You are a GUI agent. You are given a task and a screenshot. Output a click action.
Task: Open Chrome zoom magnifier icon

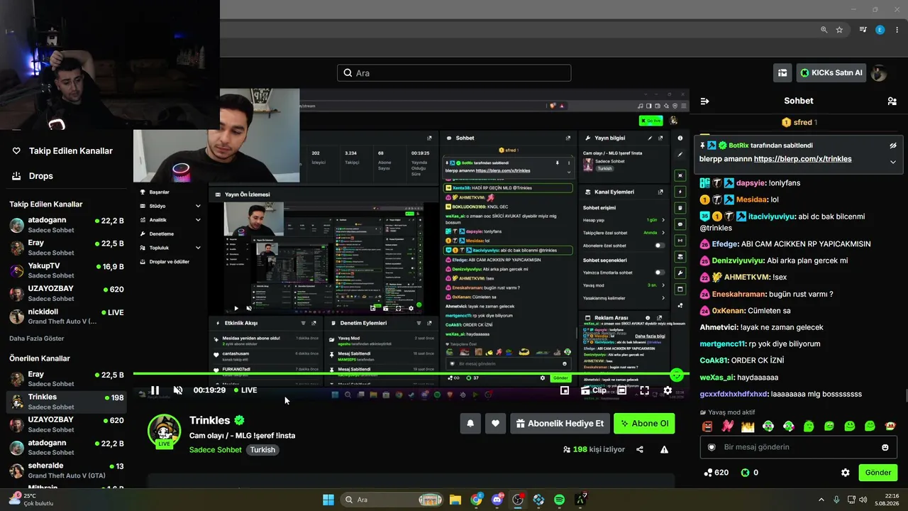(824, 30)
